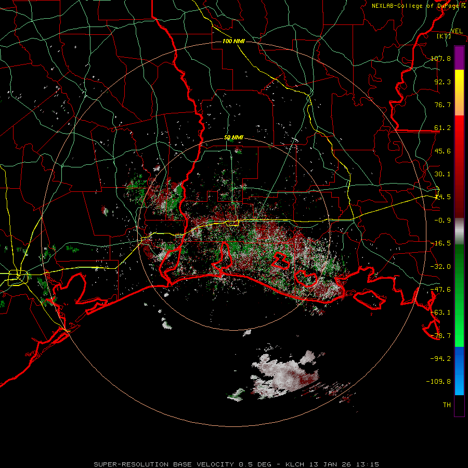Pick the blue segment of velocity scale
The height and width of the screenshot is (468, 468).
click(x=459, y=371)
